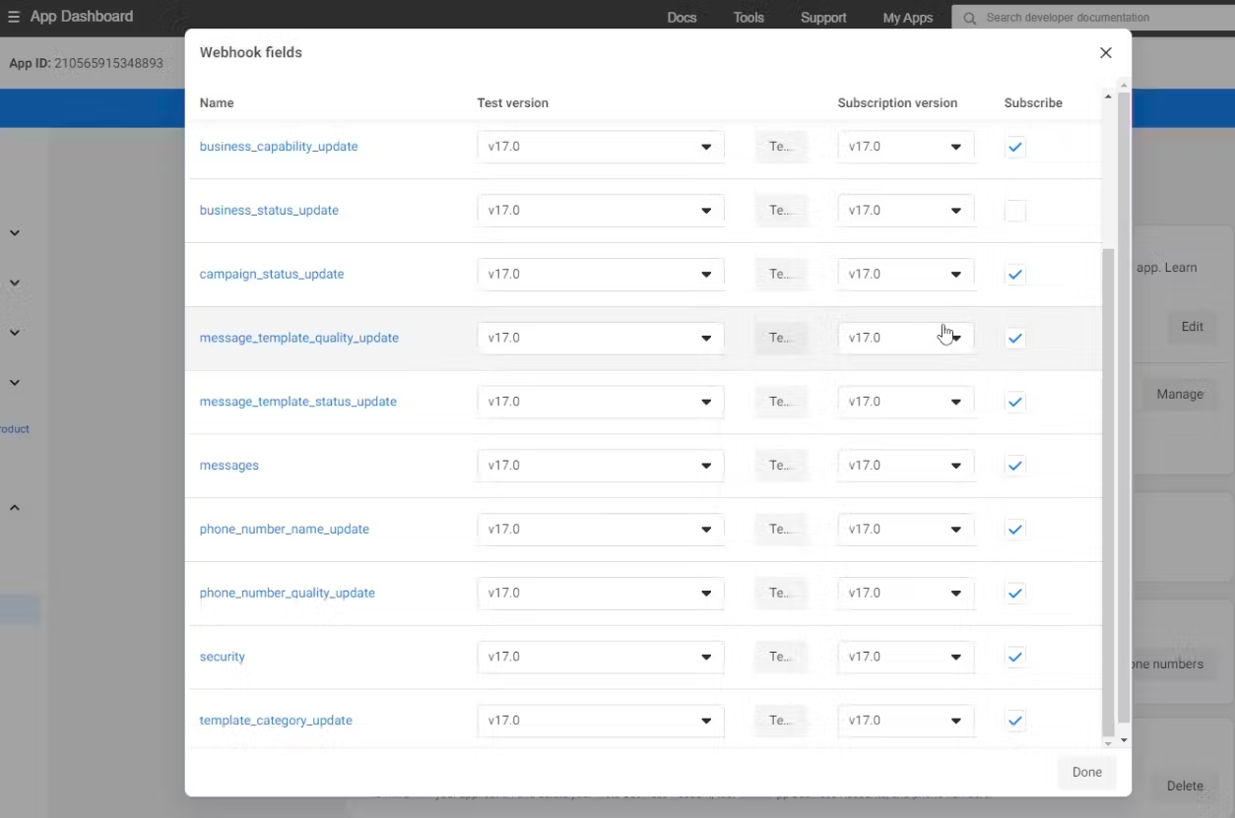
Task: Open the hamburger menu beside App Dashboard
Action: pyautogui.click(x=14, y=17)
